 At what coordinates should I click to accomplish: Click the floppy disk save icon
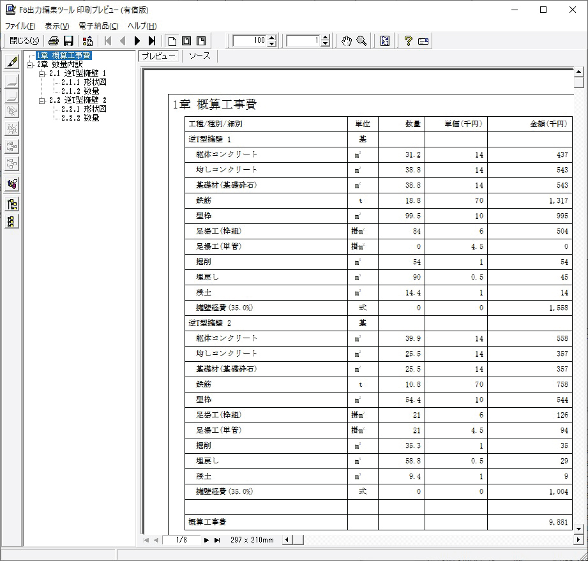(68, 41)
